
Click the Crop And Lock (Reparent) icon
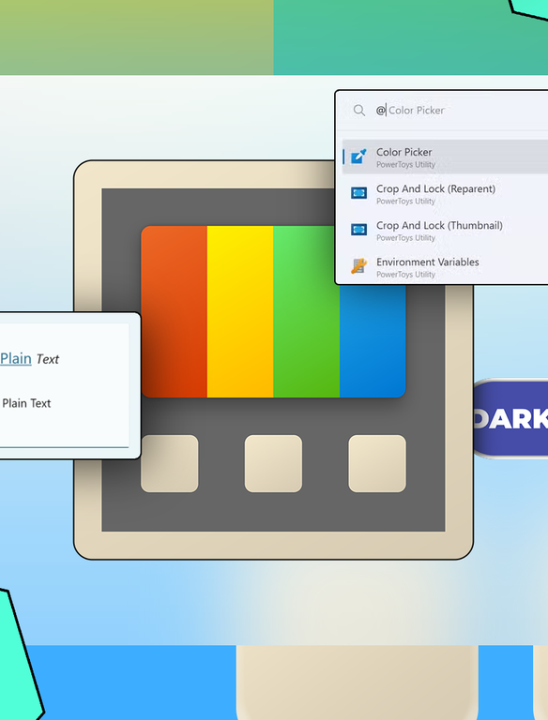(x=358, y=193)
